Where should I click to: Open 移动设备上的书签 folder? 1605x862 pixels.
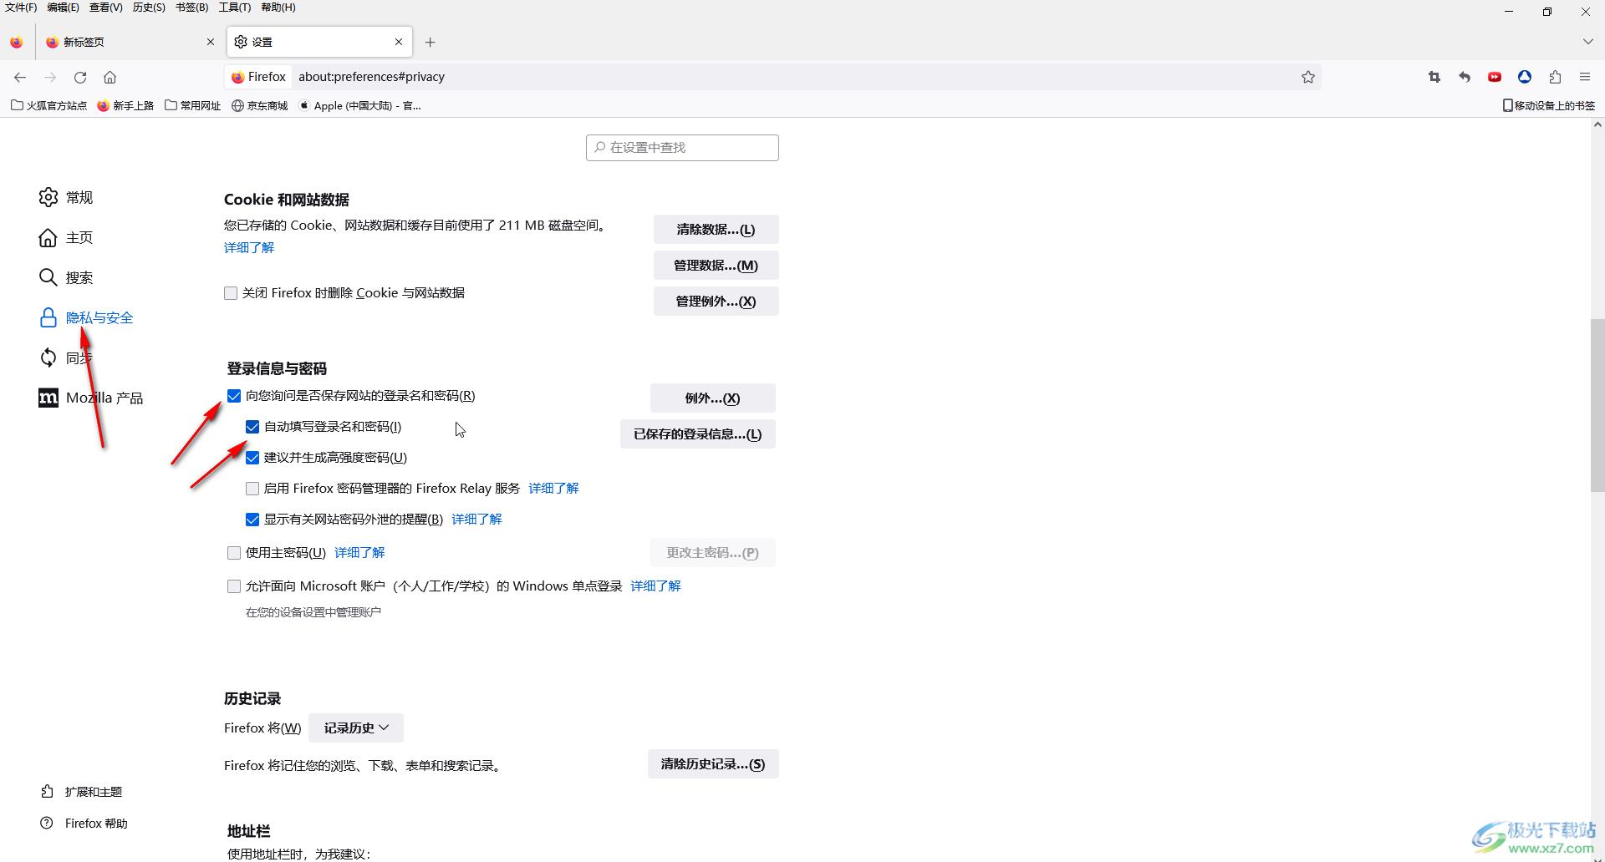[1549, 105]
